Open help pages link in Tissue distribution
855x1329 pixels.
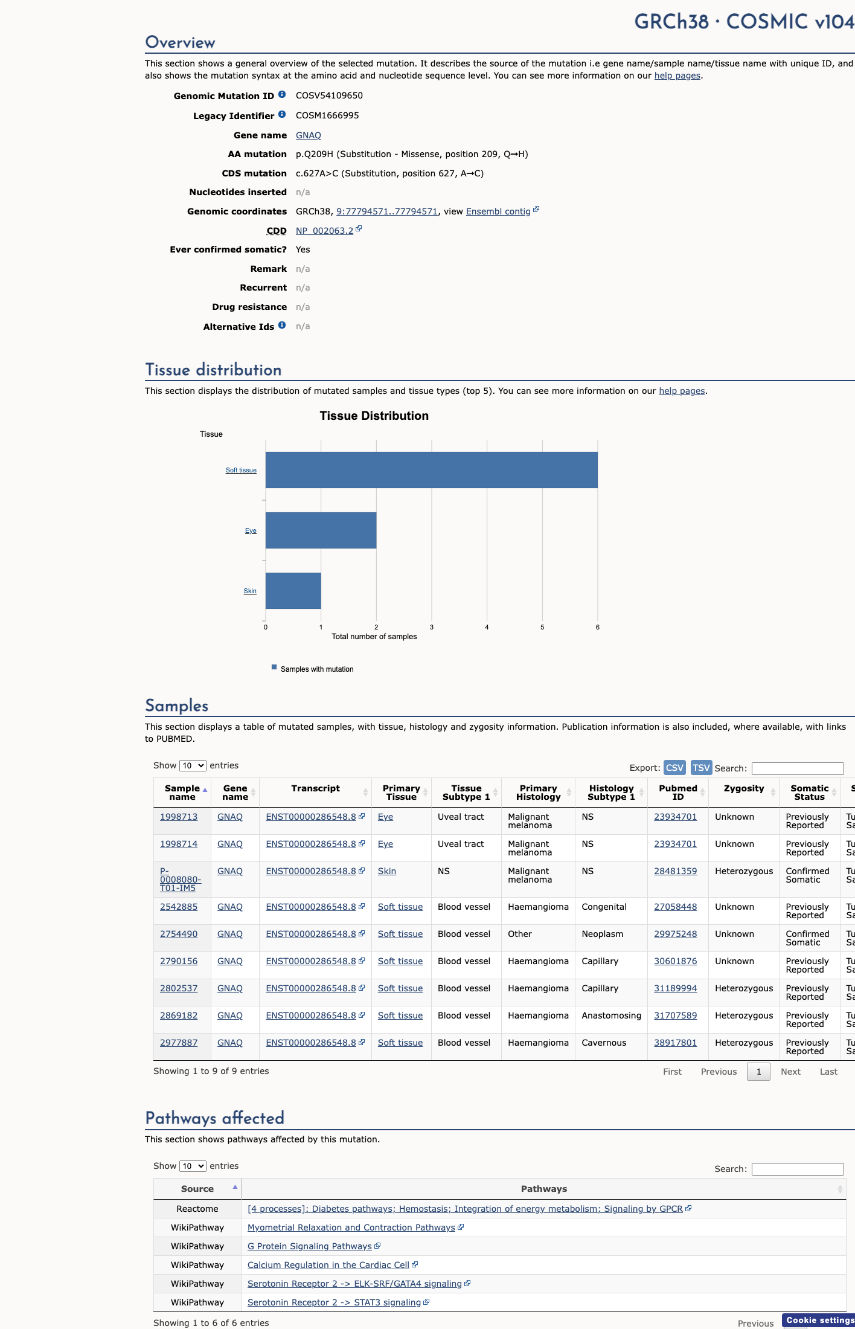[x=682, y=391]
